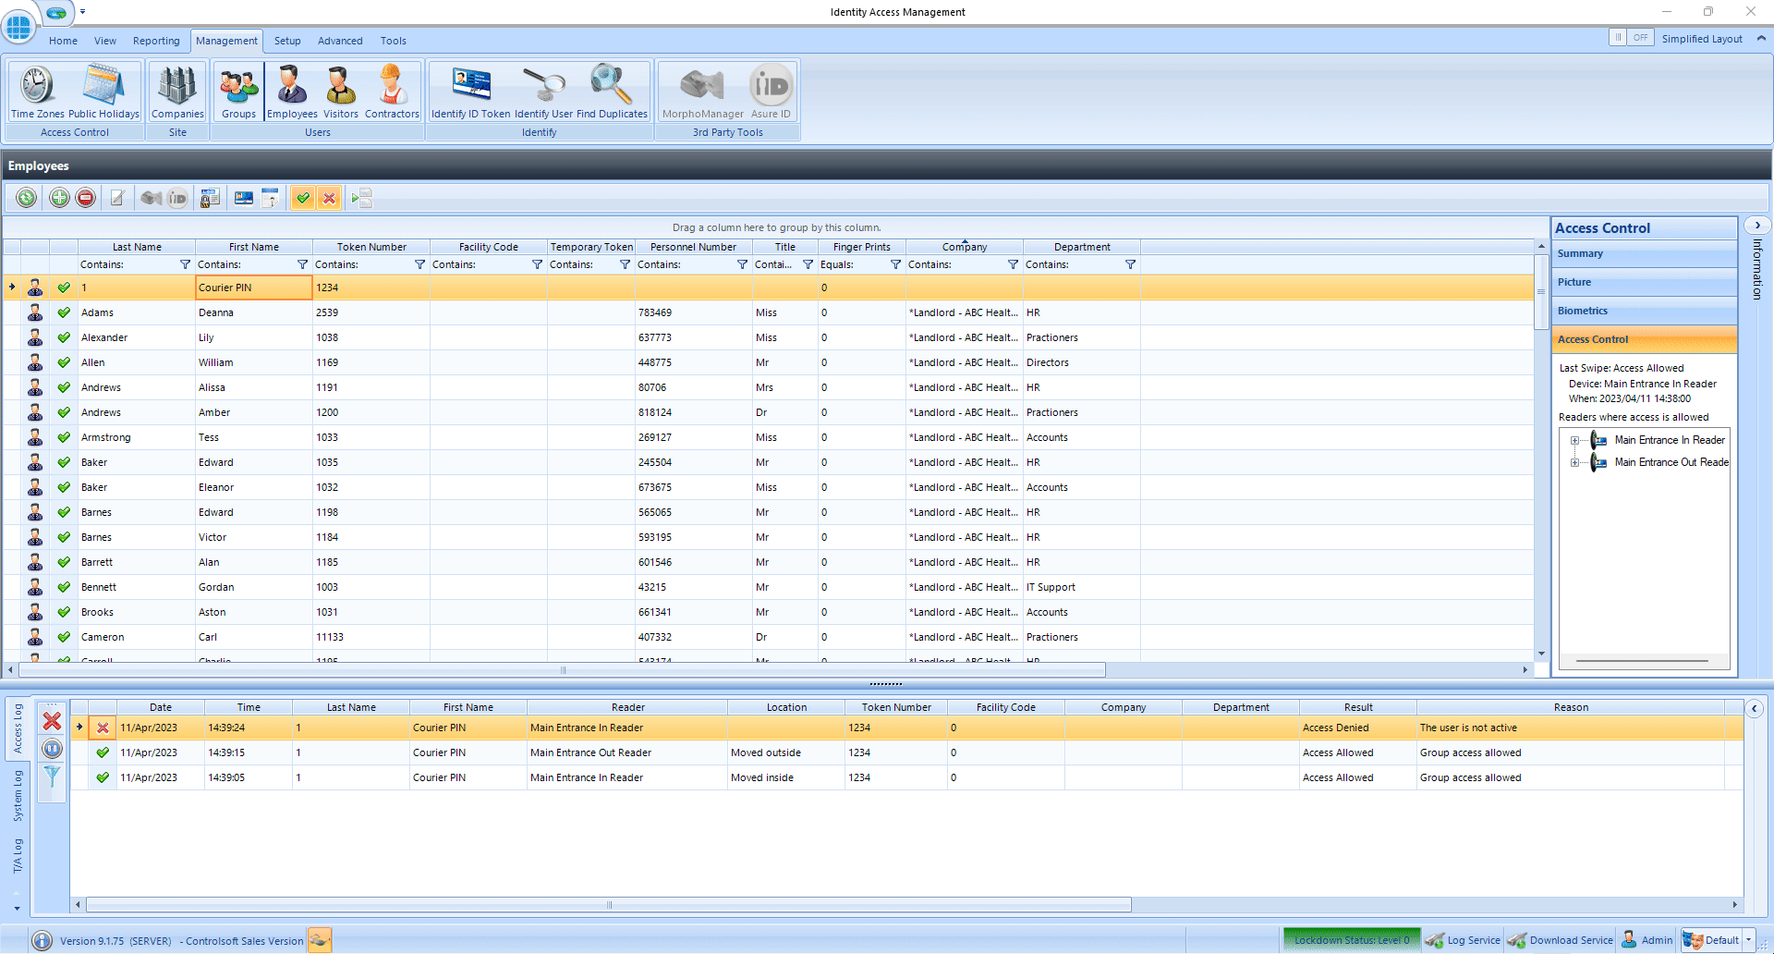Screen dimensions: 1774x954
Task: Open the Last Name filter condition funnel
Action: [185, 265]
